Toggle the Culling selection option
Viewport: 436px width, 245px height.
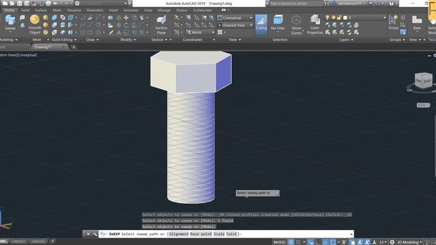point(261,24)
